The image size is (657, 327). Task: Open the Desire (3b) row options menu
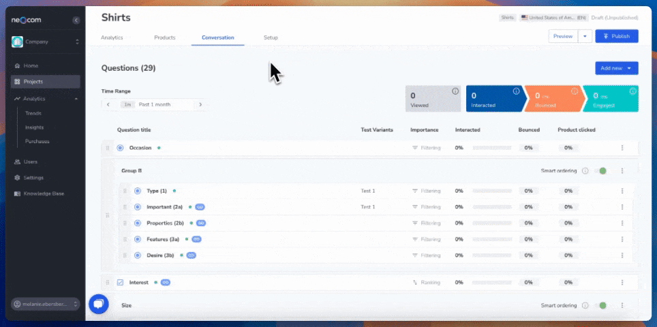[622, 255]
